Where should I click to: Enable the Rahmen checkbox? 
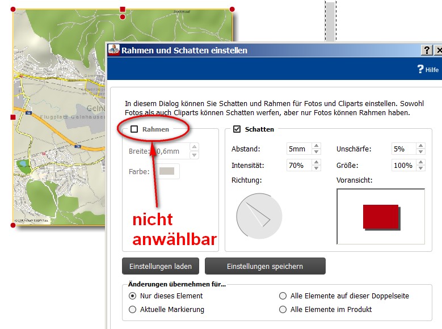click(x=134, y=129)
